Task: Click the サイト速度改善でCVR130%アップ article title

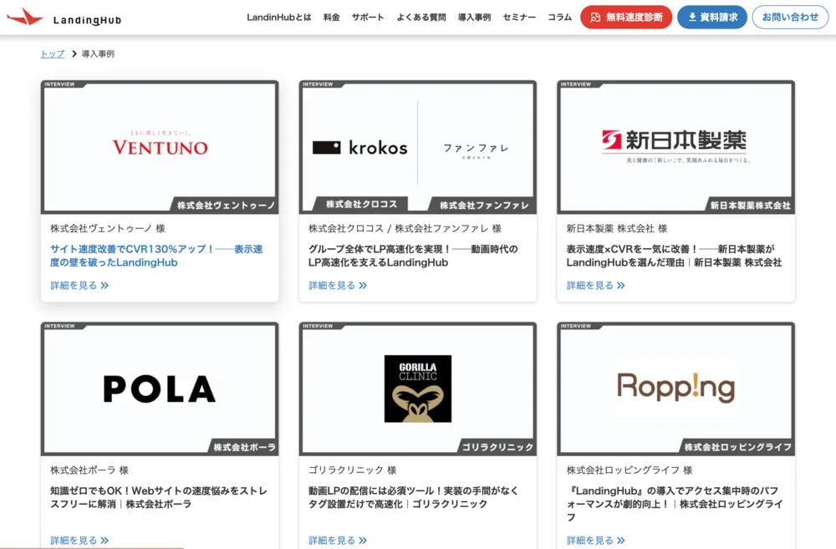Action: [x=157, y=256]
